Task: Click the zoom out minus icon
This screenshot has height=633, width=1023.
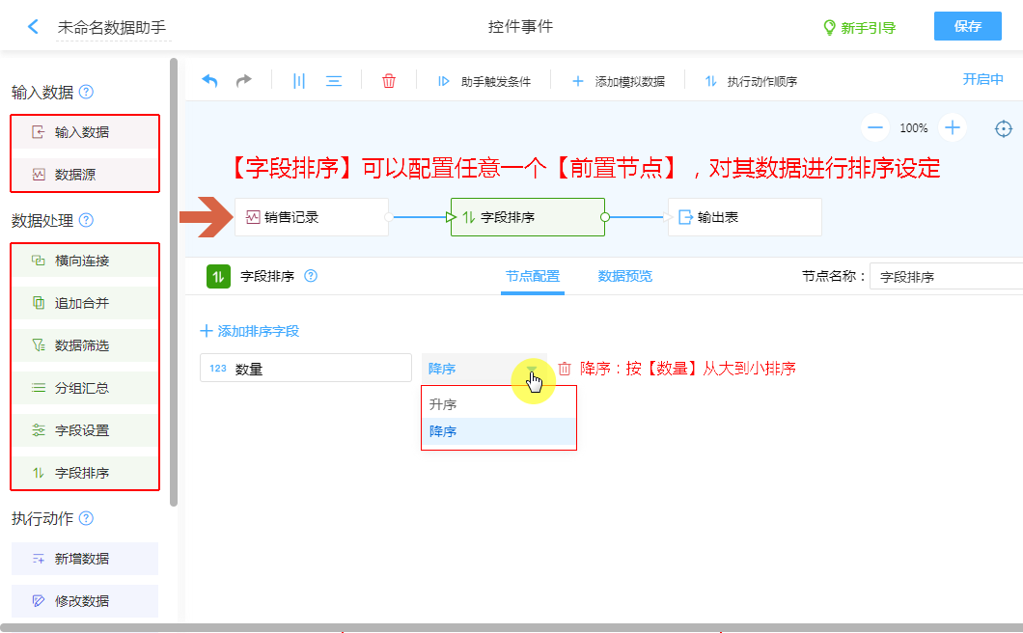Action: [x=875, y=127]
